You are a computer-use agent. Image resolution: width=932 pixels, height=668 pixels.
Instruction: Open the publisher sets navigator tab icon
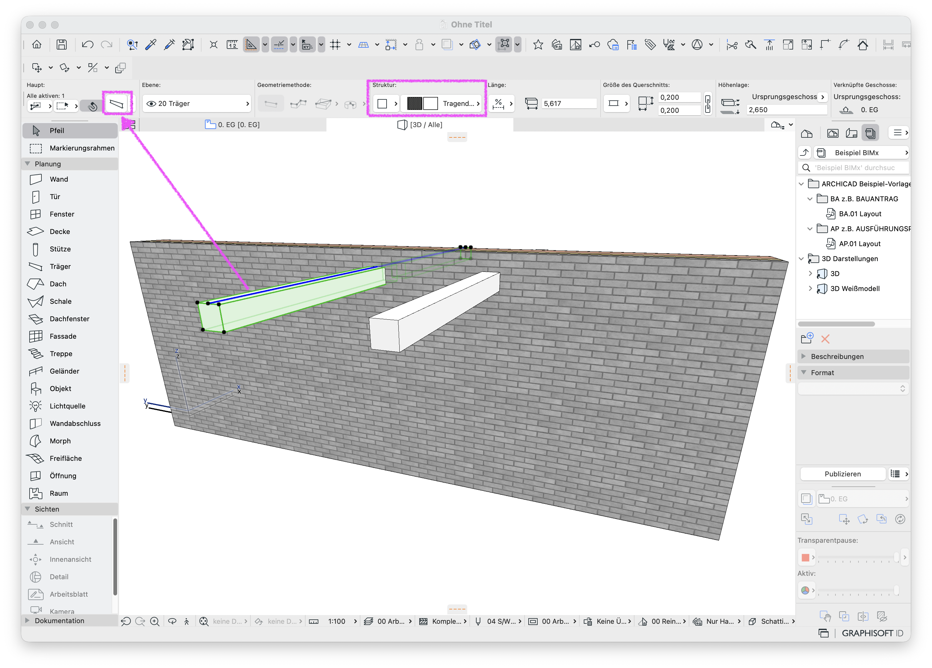tap(870, 133)
